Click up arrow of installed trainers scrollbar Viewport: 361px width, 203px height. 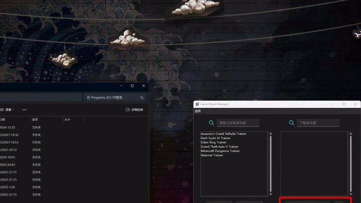[x=271, y=133]
